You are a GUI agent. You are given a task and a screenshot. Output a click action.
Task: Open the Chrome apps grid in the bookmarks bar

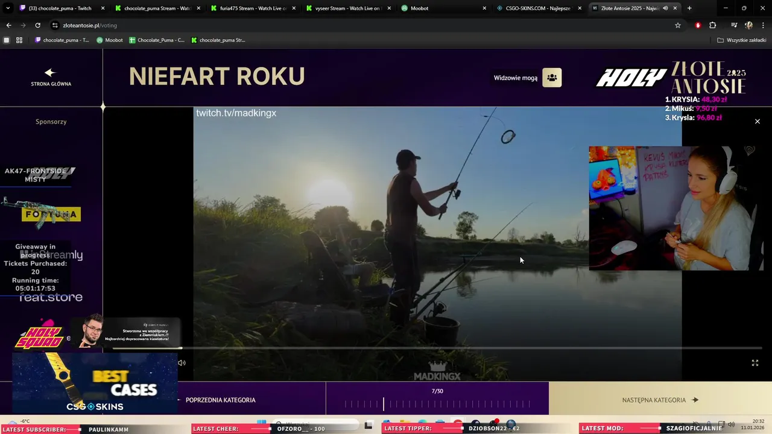click(x=19, y=40)
